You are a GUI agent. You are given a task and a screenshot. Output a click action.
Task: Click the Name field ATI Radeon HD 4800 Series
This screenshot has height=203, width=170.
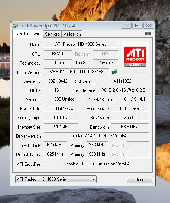[81, 44]
